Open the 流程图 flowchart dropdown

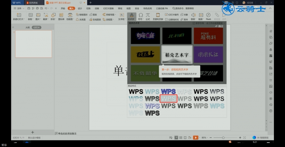(x=108, y=20)
